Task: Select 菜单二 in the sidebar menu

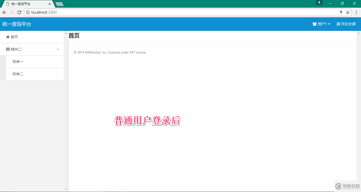Action: 18,74
